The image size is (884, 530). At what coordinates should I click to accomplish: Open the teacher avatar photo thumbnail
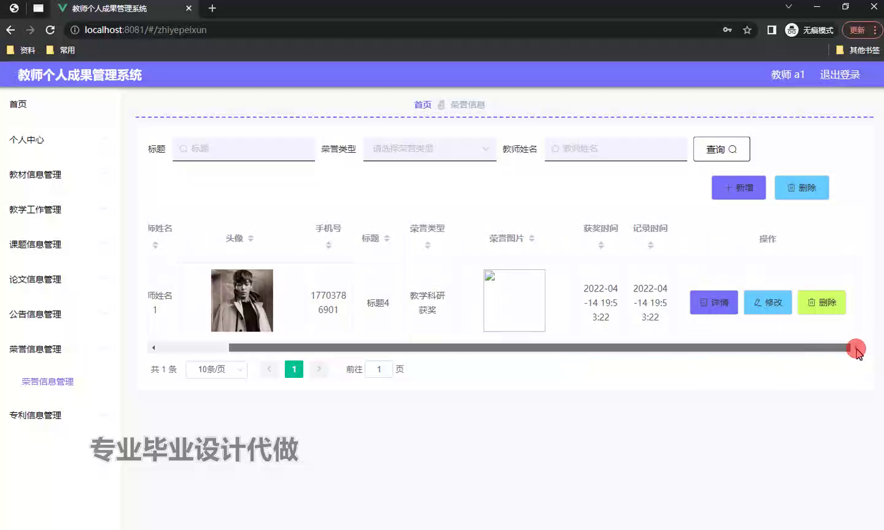click(242, 301)
